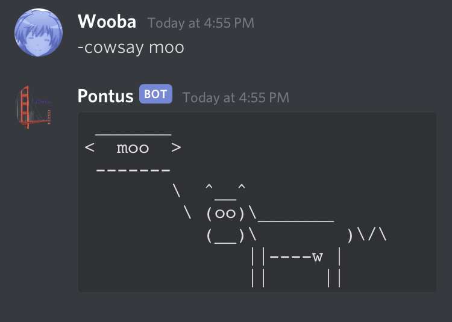Open Wooba's anime avatar profile picture

39,33
